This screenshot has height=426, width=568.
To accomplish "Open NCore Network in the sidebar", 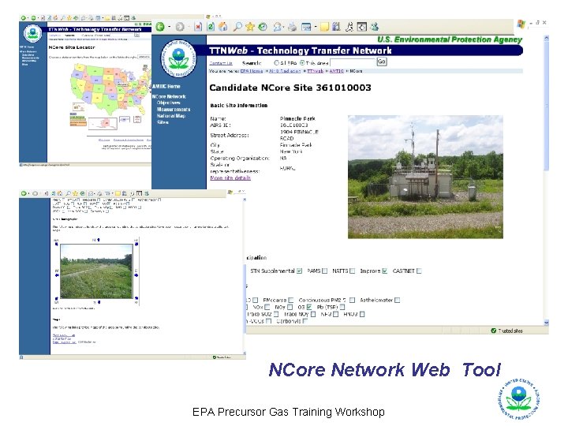I will (x=169, y=97).
